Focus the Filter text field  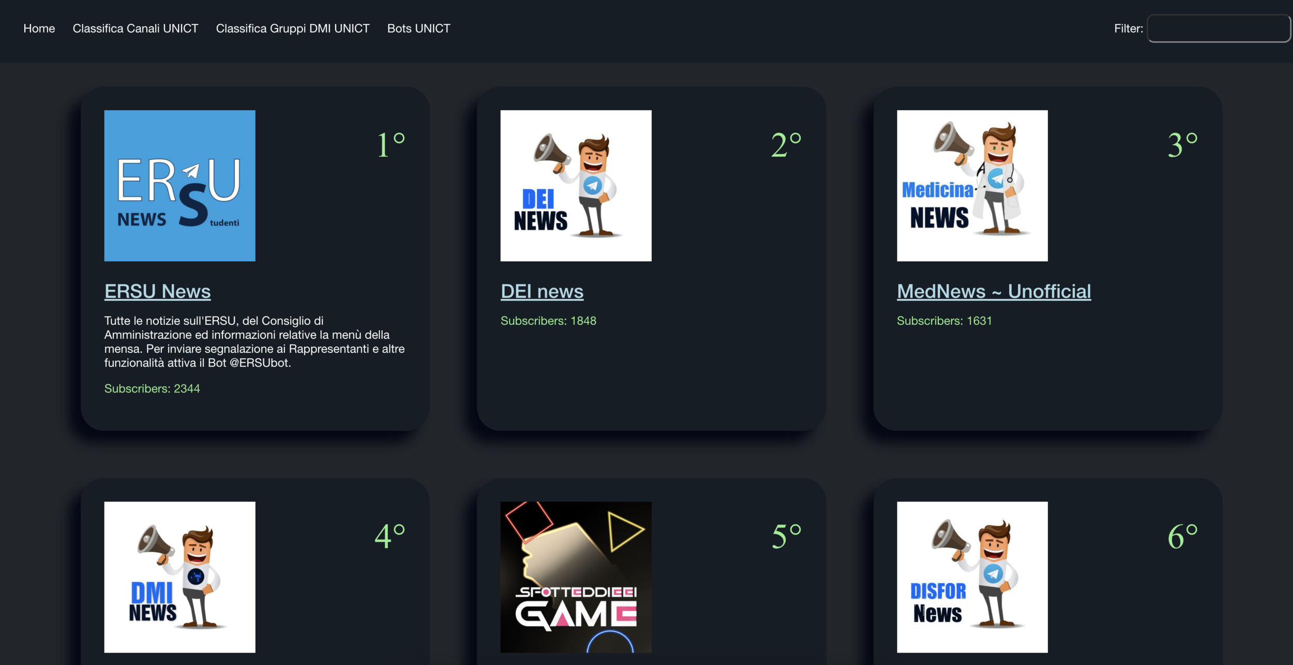1218,28
